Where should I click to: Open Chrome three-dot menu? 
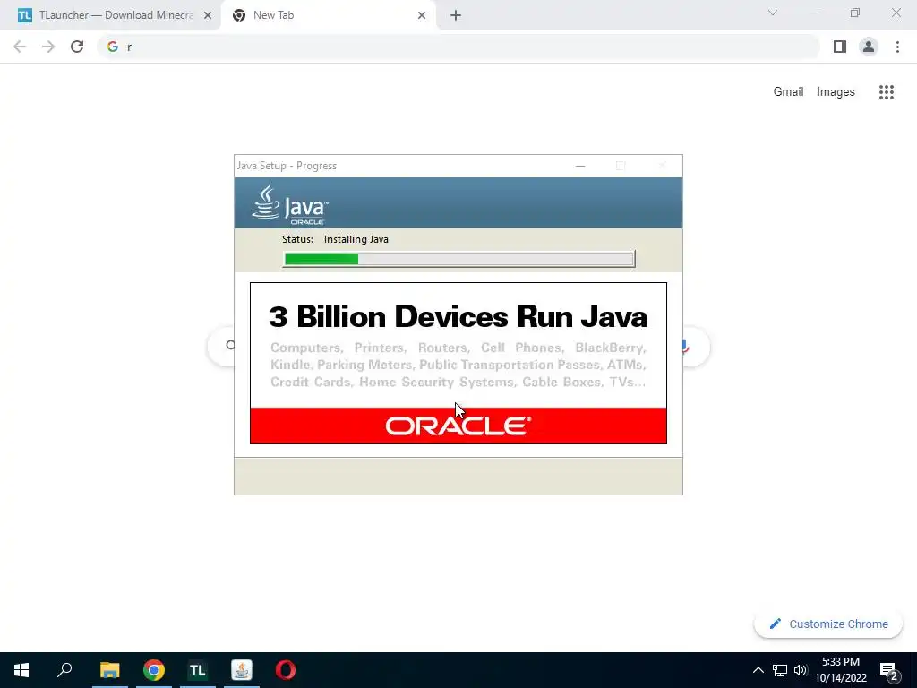click(x=897, y=47)
